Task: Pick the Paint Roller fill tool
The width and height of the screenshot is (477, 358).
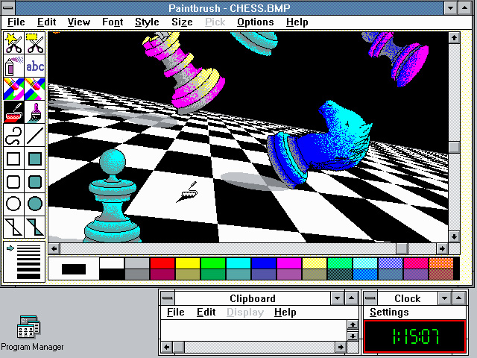Action: [13, 112]
